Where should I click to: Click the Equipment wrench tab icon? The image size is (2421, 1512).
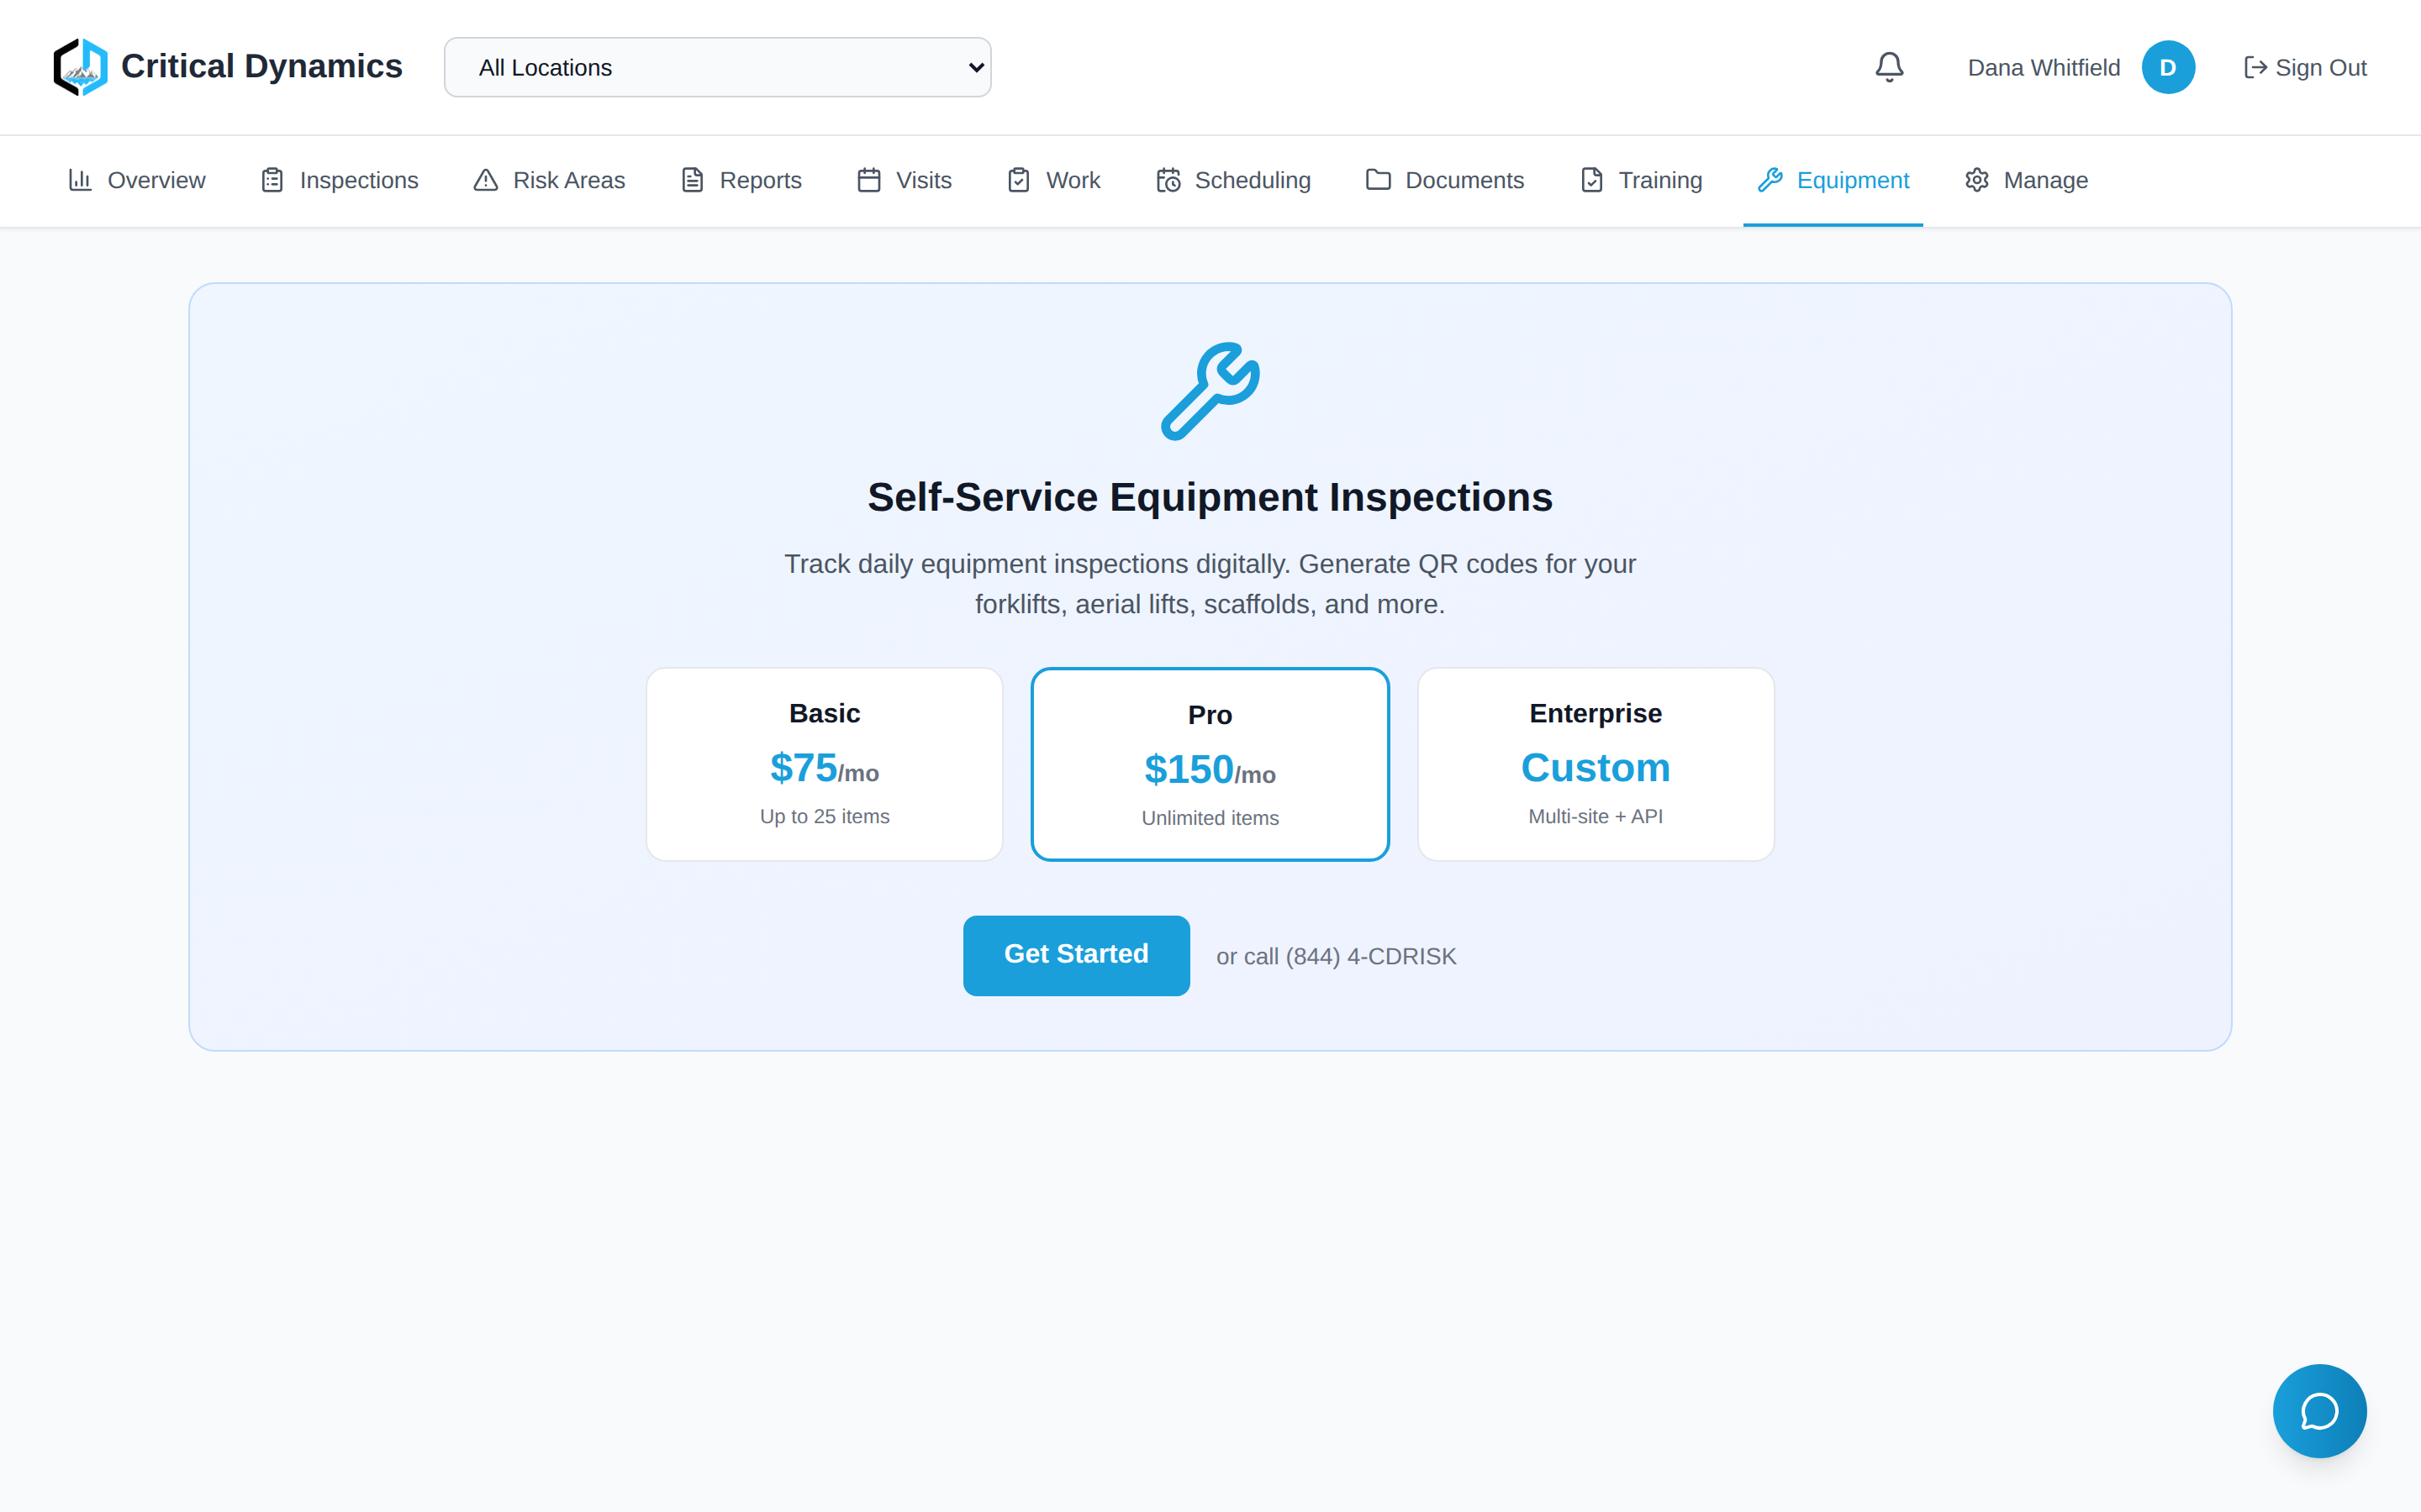point(1770,180)
